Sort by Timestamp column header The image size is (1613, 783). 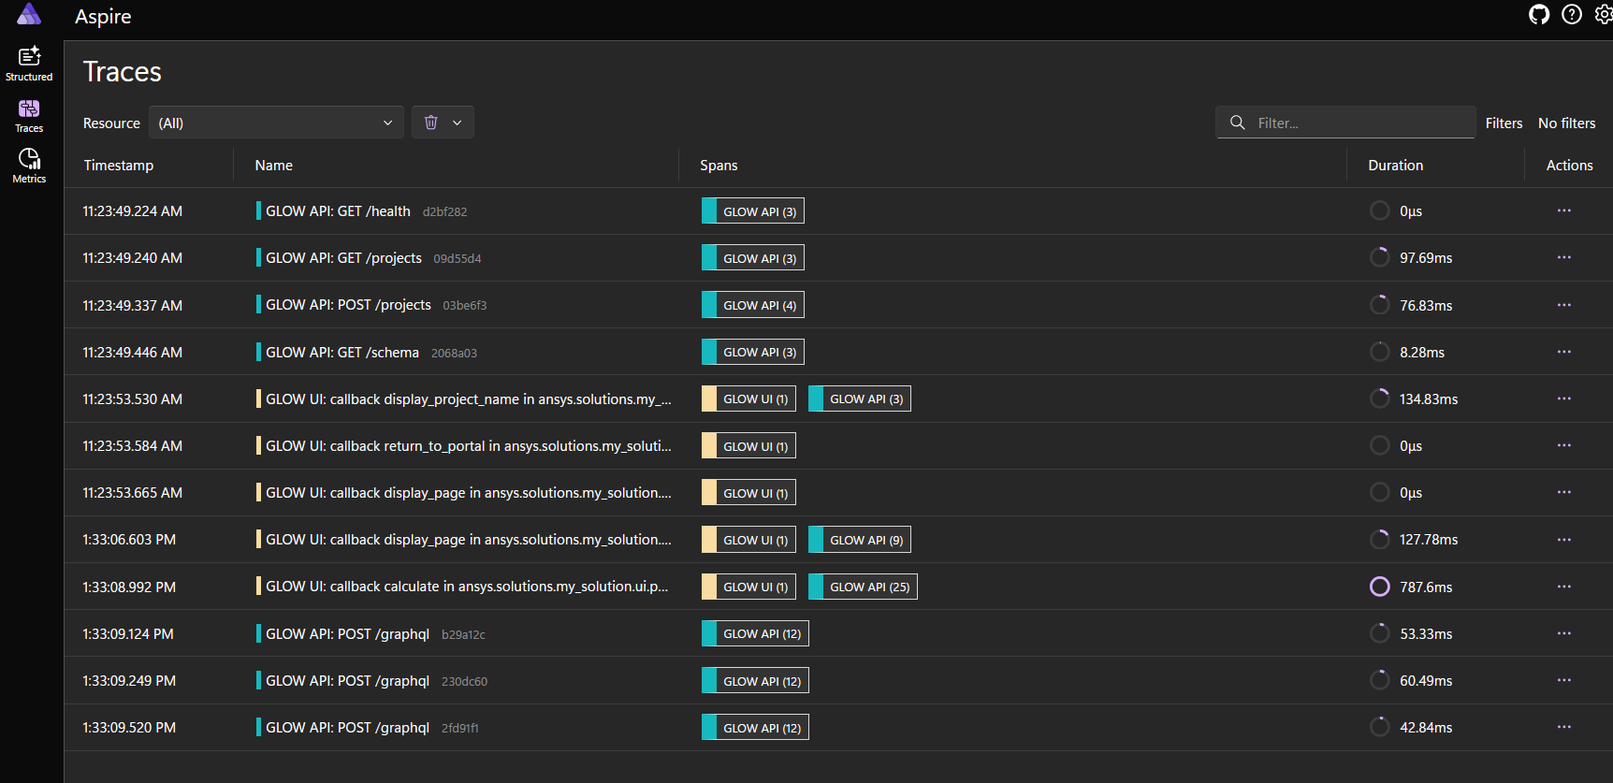pos(119,165)
